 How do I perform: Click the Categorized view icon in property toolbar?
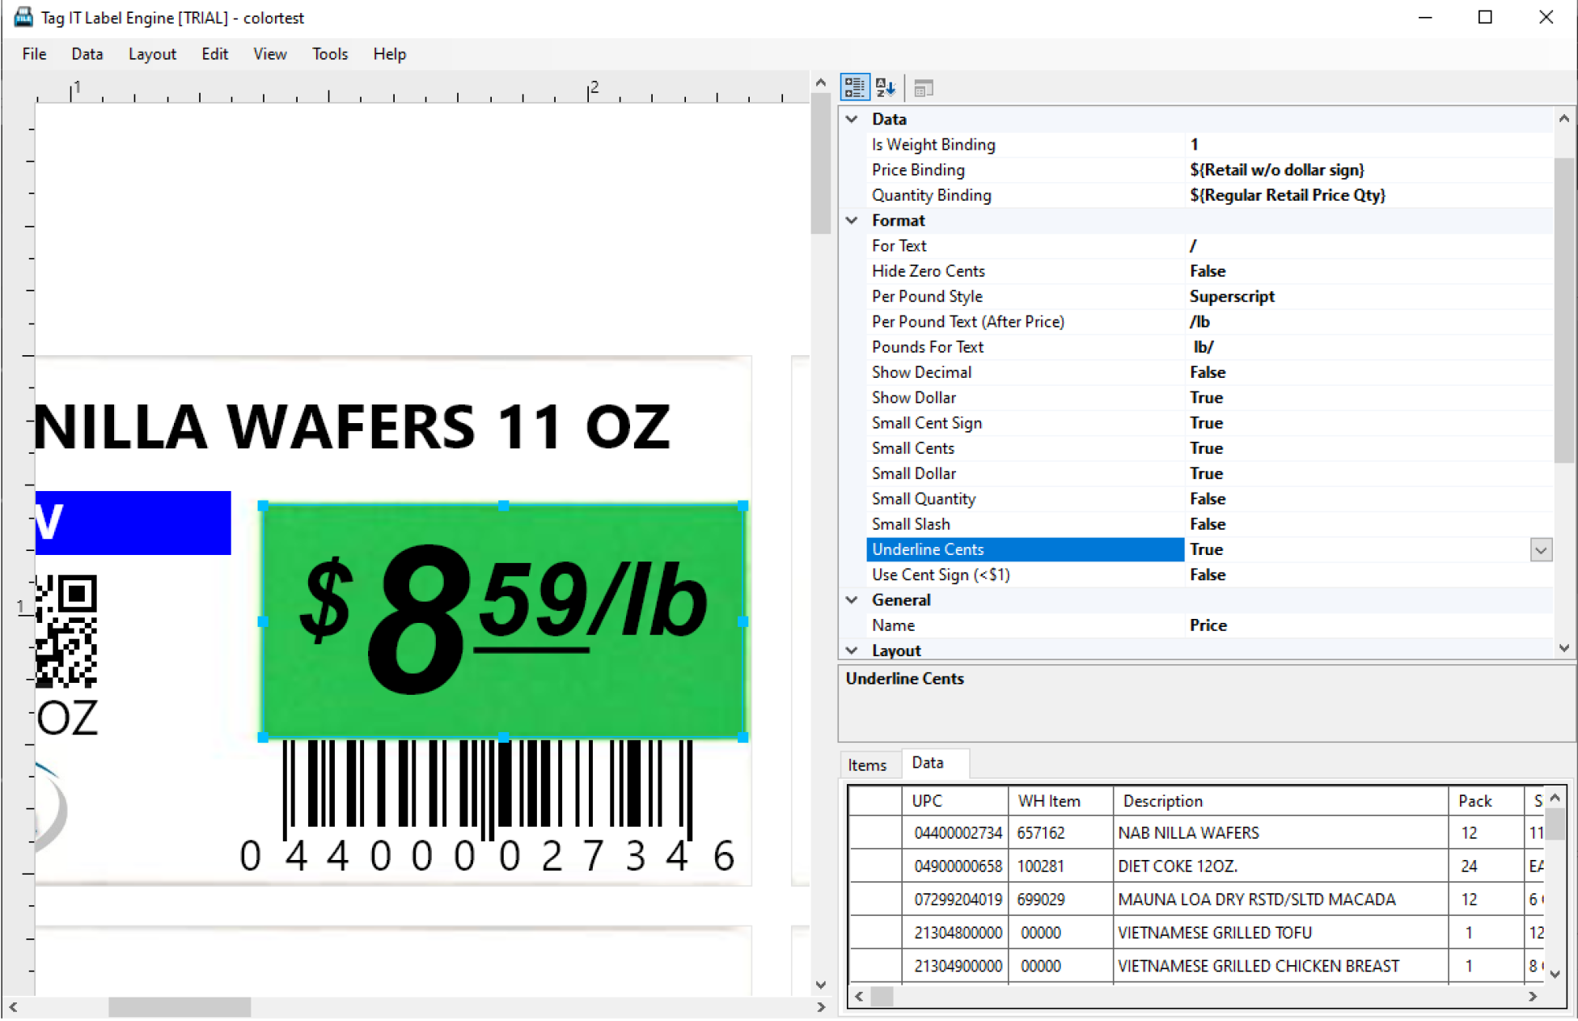pos(854,87)
